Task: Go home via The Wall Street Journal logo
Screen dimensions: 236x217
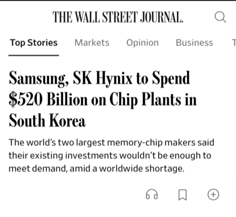Action: [118, 17]
